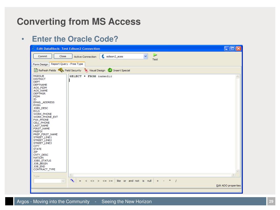Select DISTRICT field in list
280x210 pixels.
(39, 79)
